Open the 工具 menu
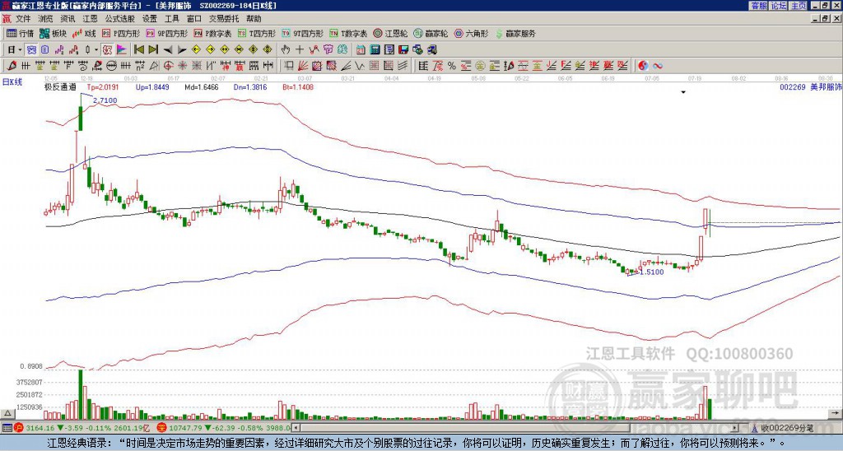Viewport: 843px width, 451px height. click(171, 19)
